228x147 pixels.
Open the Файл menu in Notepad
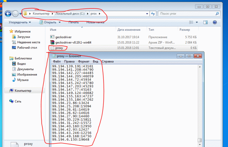[57, 61]
